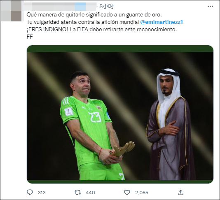220x200 pixels.
Task: Like the tweet with the heart icon
Action: tap(127, 193)
